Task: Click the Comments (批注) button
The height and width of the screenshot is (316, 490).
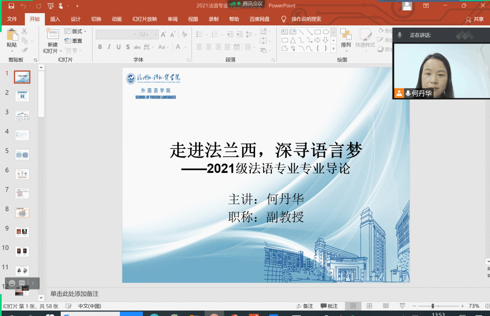Action: [x=329, y=306]
